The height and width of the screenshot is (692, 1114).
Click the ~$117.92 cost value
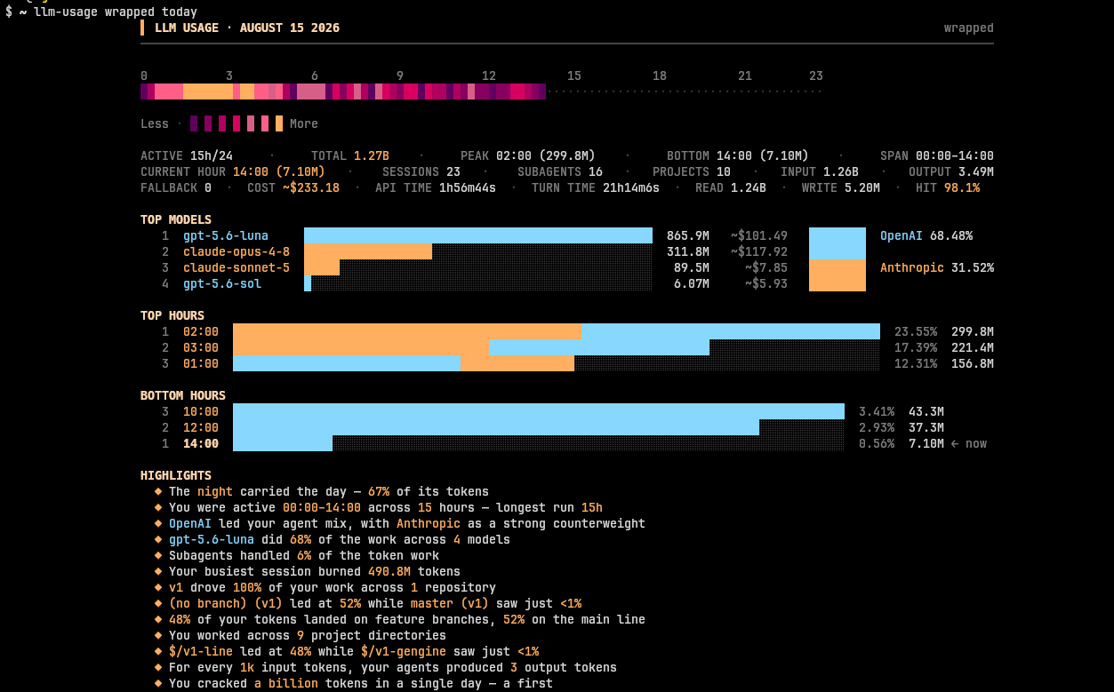click(x=759, y=251)
